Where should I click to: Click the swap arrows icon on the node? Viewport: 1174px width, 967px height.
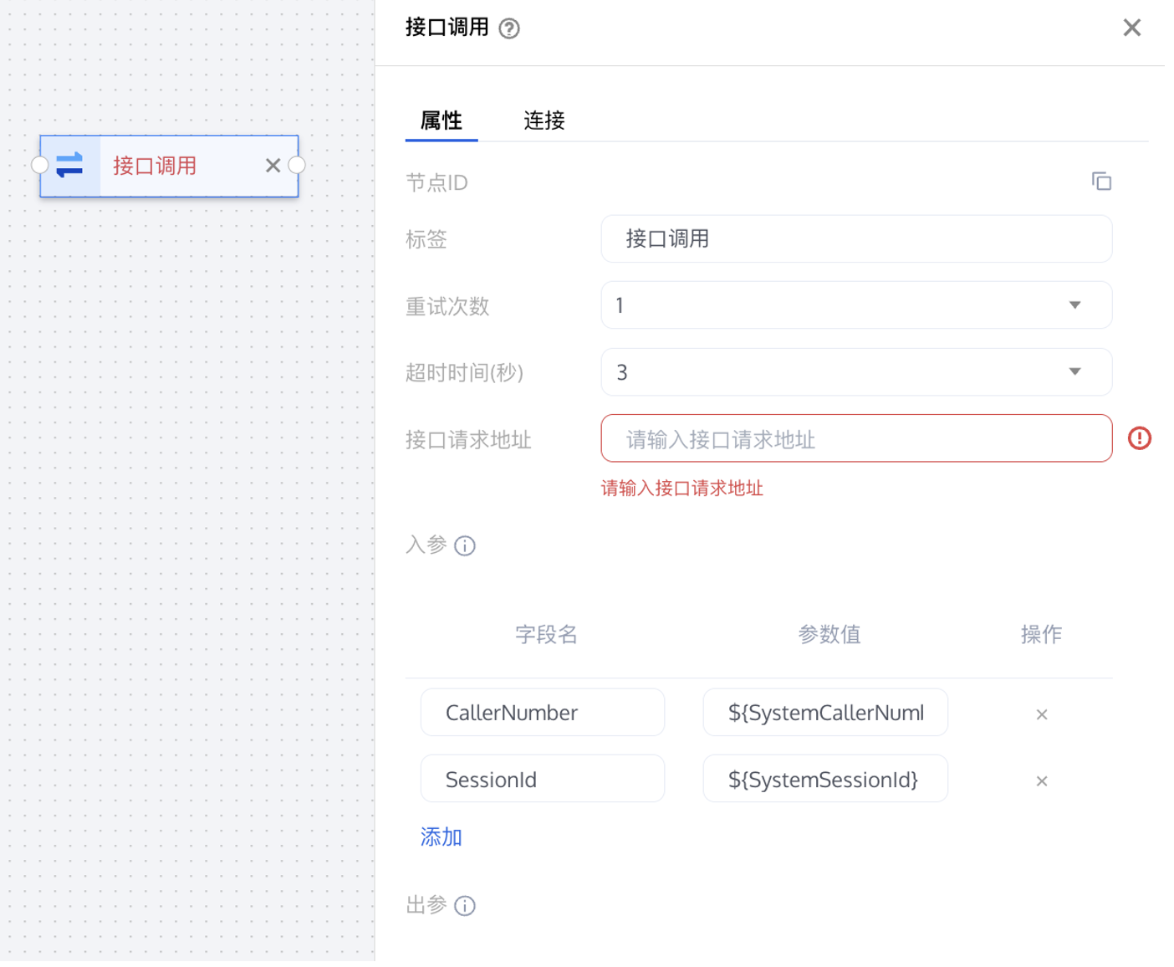point(70,166)
